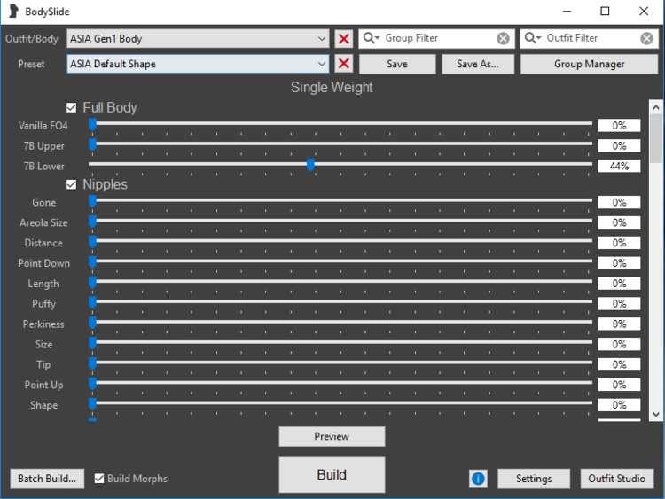Click the slider list scrollbar up arrow
The width and height of the screenshot is (665, 499).
tap(655, 107)
